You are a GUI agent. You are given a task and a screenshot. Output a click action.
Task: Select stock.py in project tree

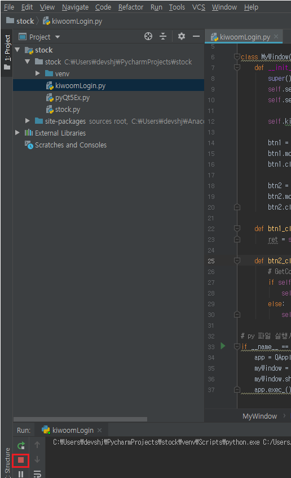tap(109, 109)
